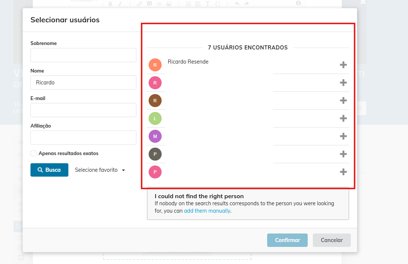This screenshot has height=264, width=408.
Task: Enable 'Apenas resultados exatos' checkbox
Action: (33, 153)
